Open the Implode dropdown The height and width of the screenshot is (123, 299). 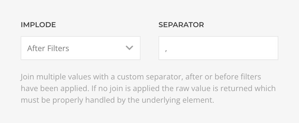pos(80,48)
